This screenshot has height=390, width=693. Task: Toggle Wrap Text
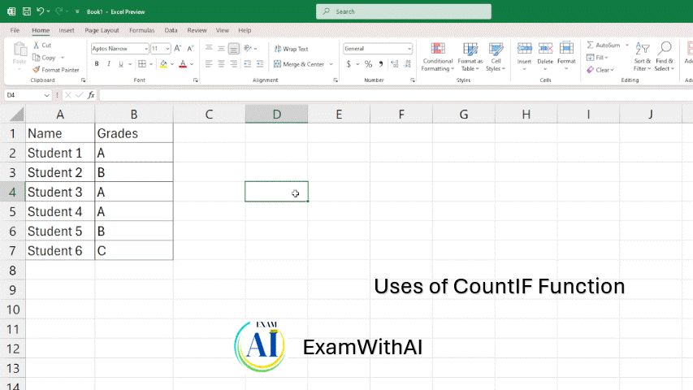point(291,49)
